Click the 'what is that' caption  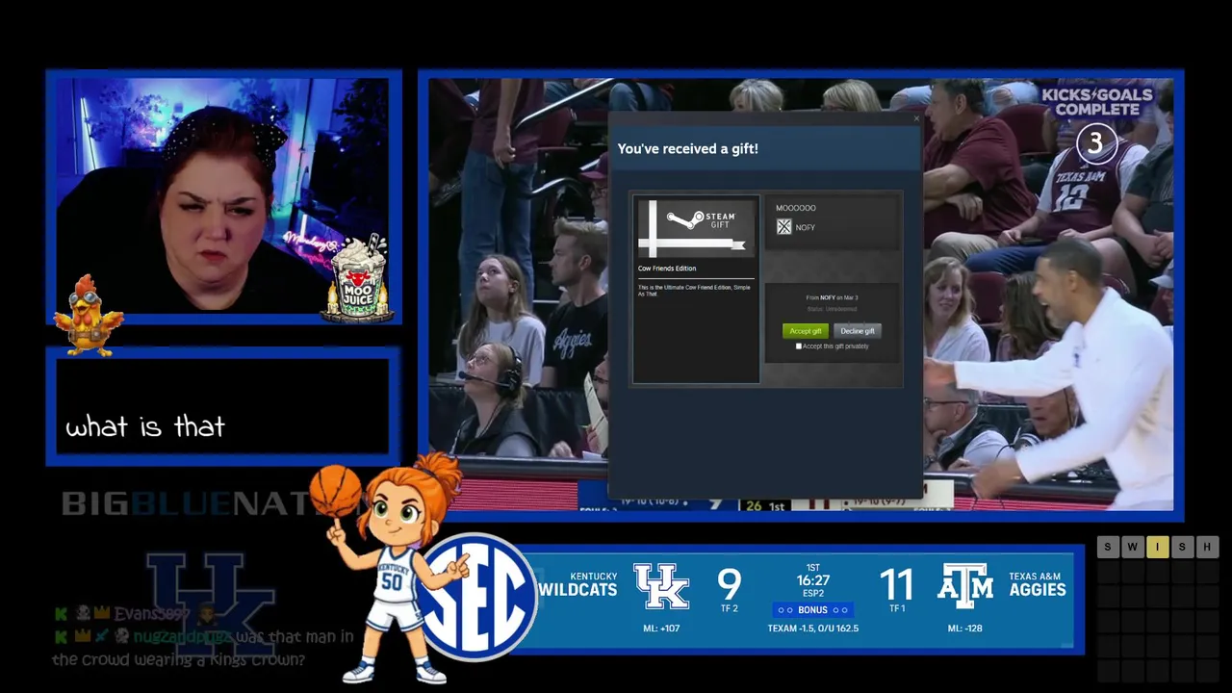pos(145,426)
